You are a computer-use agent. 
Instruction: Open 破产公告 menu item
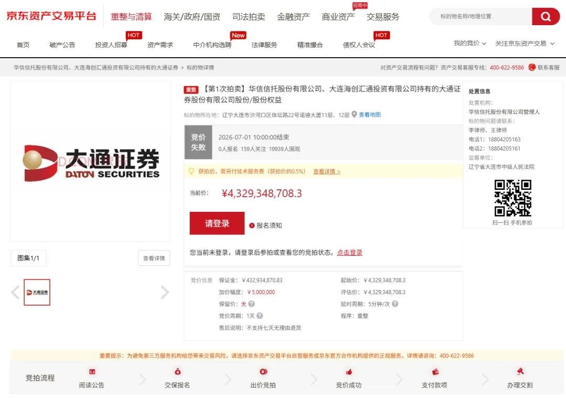pos(62,45)
